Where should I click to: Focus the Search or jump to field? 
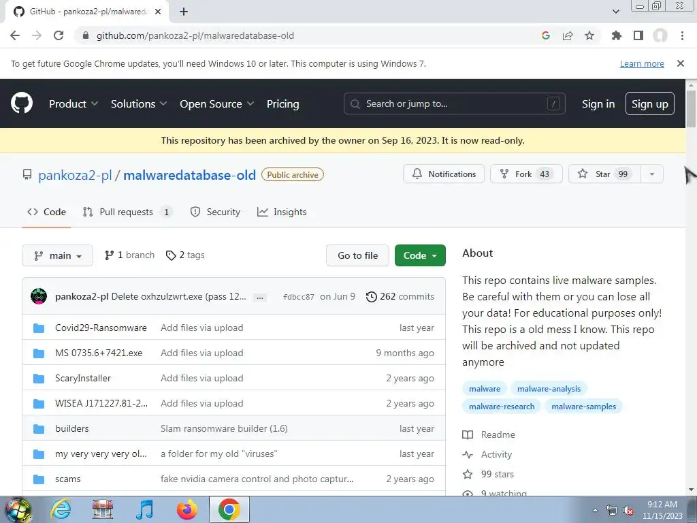(454, 104)
